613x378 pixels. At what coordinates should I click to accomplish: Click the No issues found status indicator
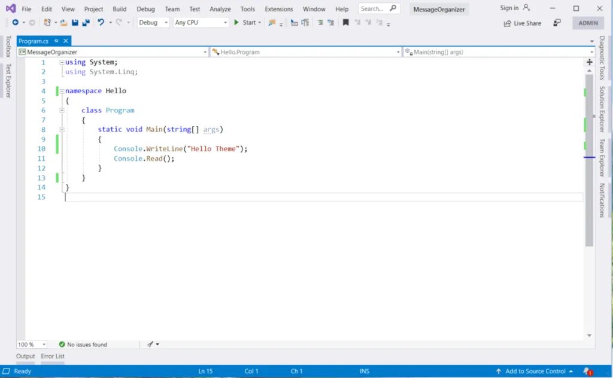pos(83,345)
